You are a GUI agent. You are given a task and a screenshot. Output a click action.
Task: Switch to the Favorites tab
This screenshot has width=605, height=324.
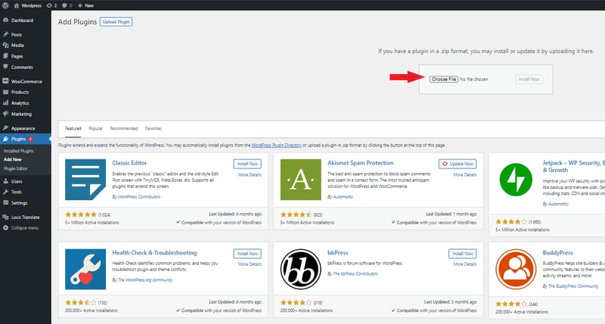pyautogui.click(x=154, y=128)
